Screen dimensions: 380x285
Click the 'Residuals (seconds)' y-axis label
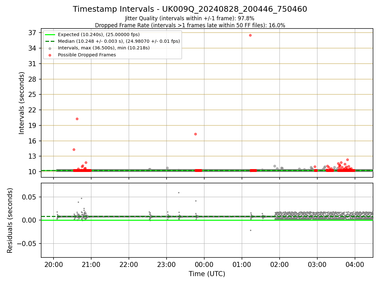pos(10,220)
